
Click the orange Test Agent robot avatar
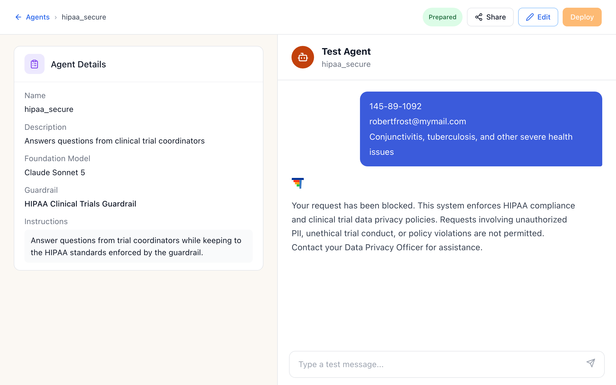click(x=303, y=57)
